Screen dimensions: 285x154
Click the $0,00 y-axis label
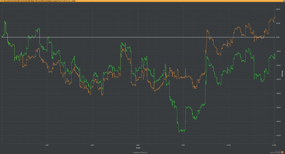pos(278,37)
